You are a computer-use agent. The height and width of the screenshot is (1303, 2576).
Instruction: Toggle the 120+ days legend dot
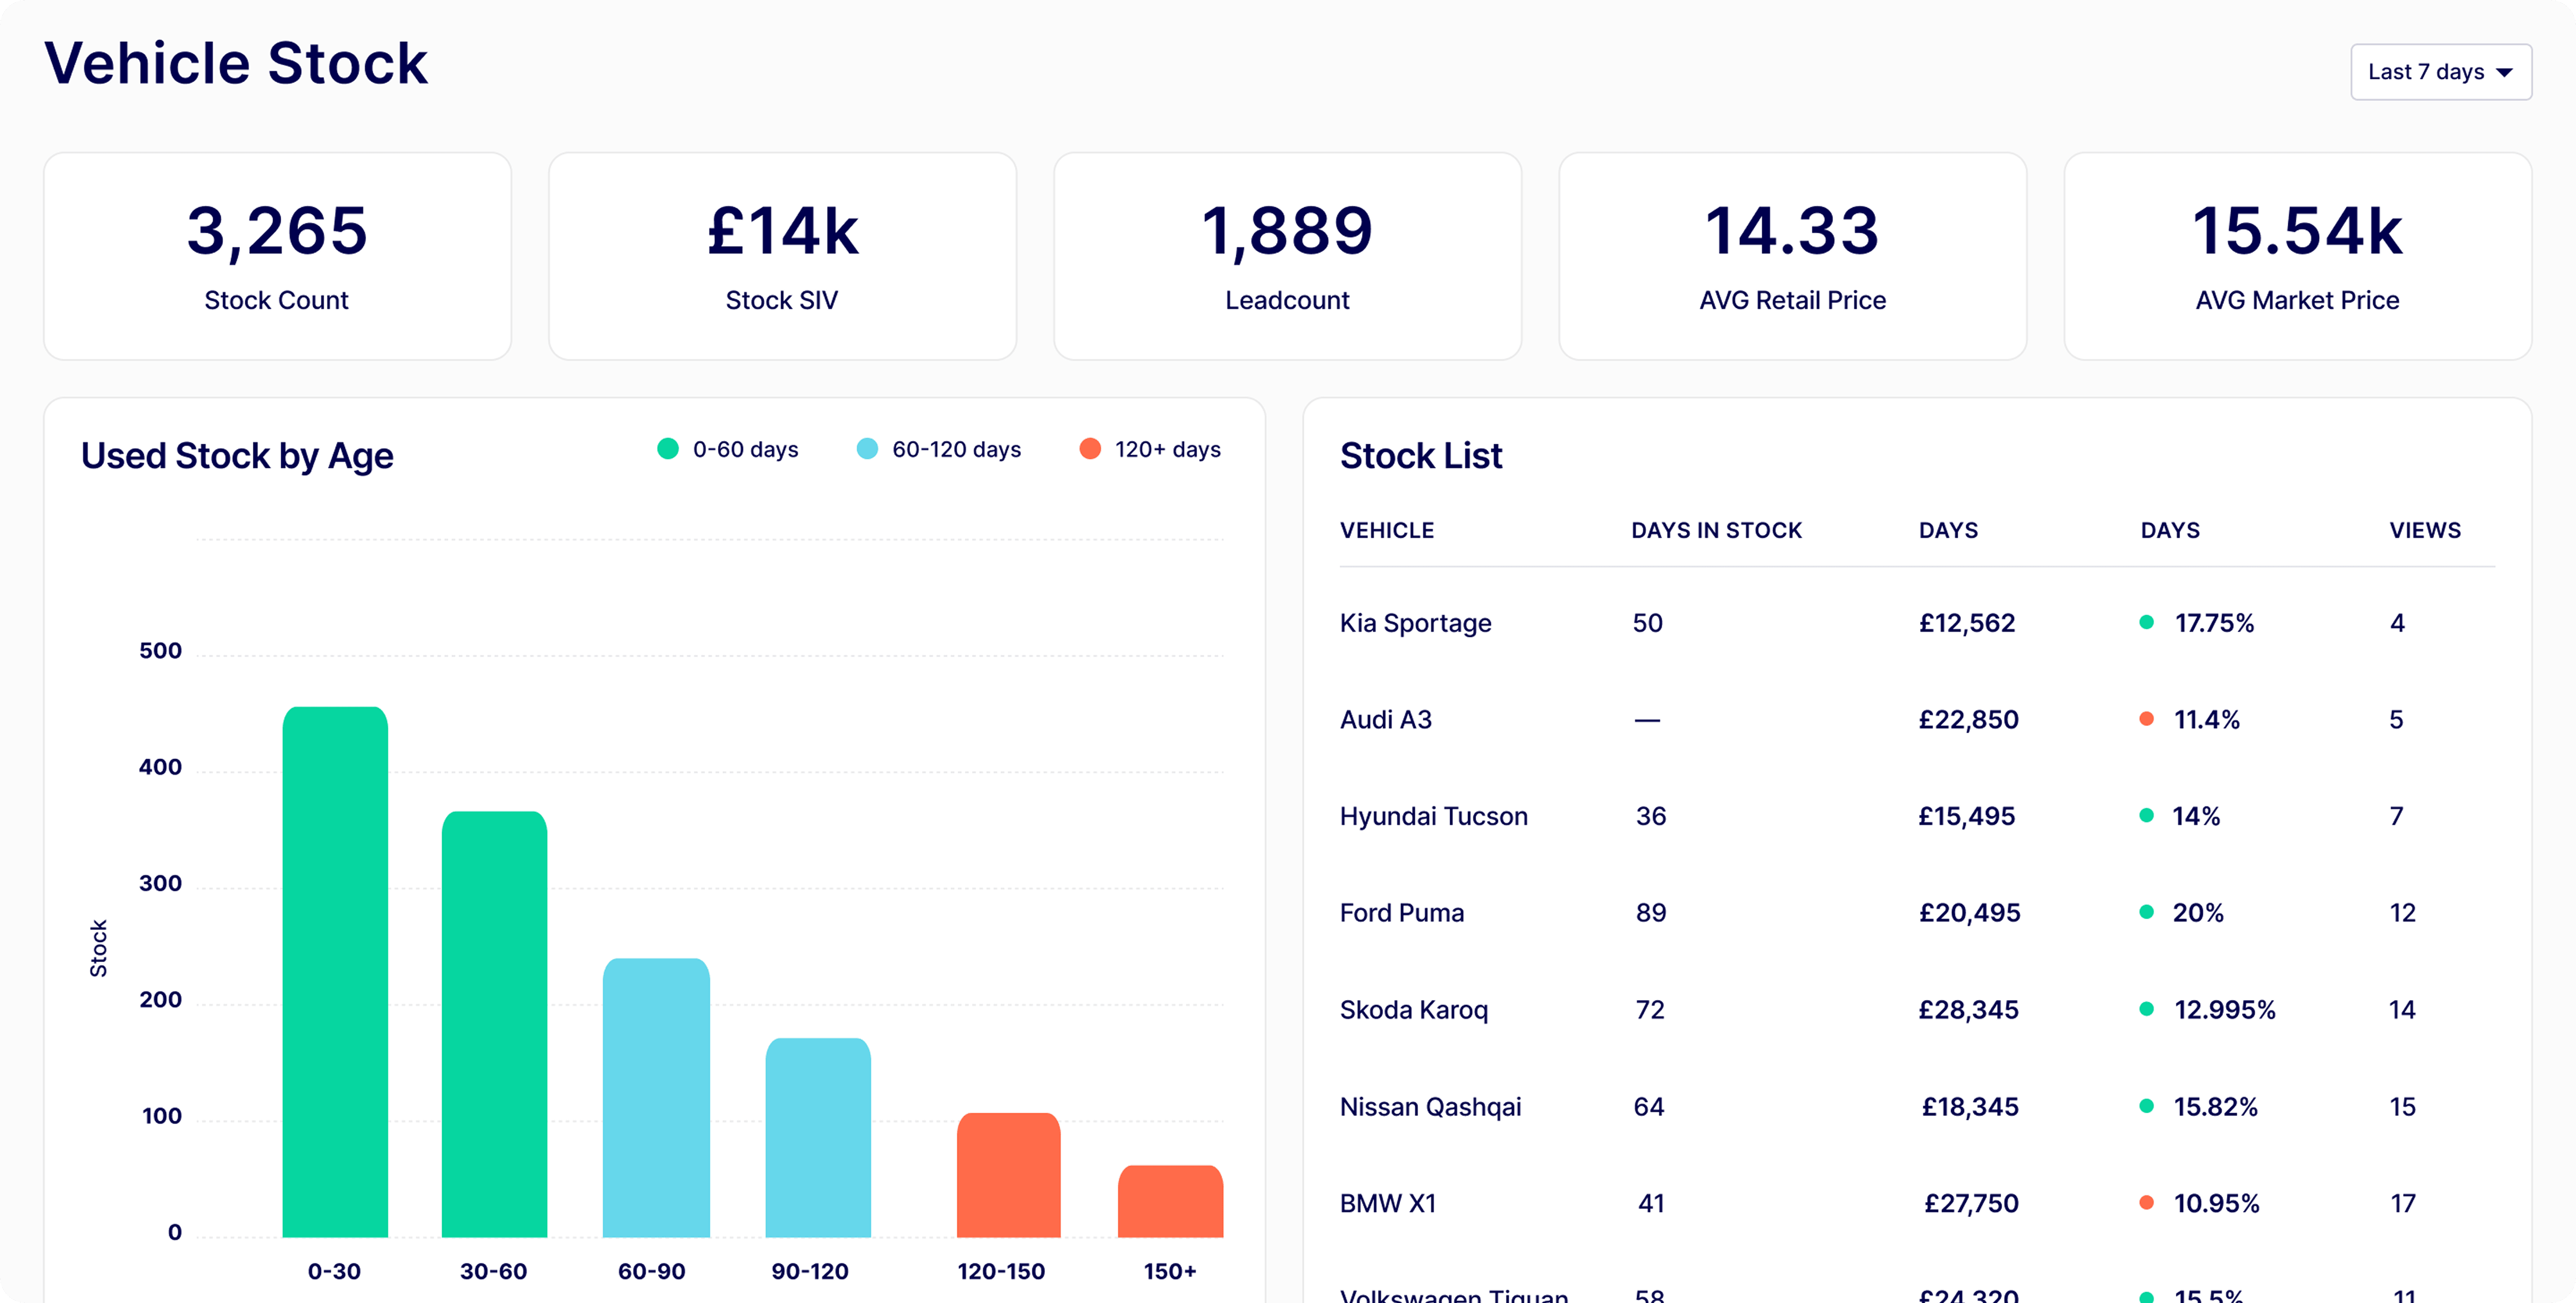(1090, 449)
